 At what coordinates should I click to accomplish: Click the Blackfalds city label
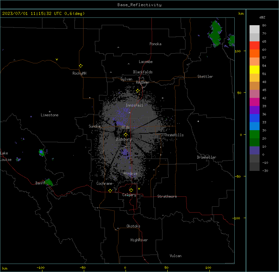coord(143,72)
